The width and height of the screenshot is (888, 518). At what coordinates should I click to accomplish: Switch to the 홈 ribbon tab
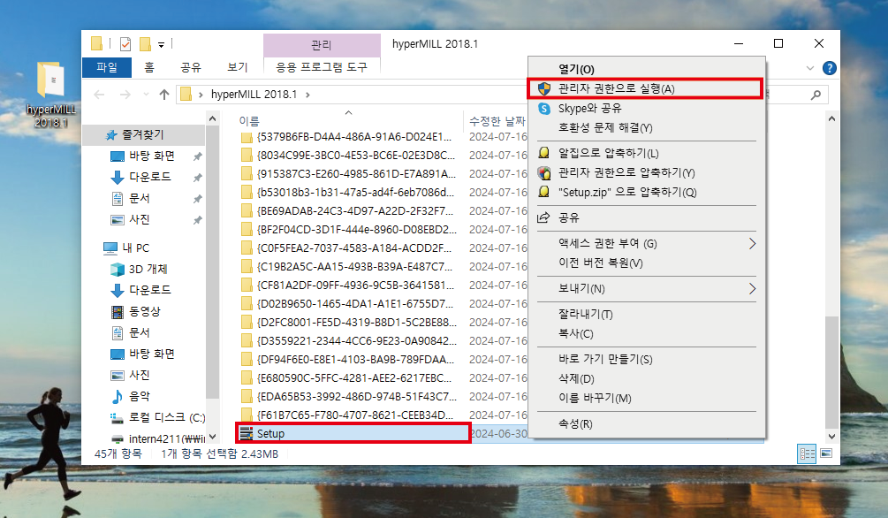[x=149, y=67]
